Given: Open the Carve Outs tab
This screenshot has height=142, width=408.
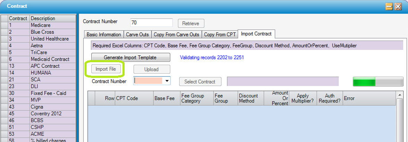Looking at the screenshot, I should coord(137,35).
